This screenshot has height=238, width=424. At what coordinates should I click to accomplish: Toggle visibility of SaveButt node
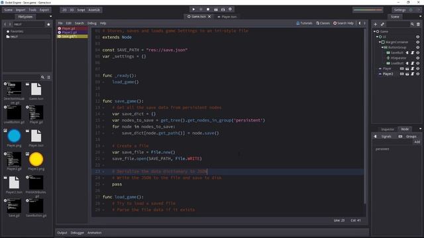(x=418, y=53)
